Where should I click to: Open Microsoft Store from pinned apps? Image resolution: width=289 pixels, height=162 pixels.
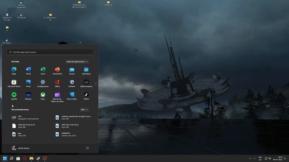pyautogui.click(x=14, y=83)
